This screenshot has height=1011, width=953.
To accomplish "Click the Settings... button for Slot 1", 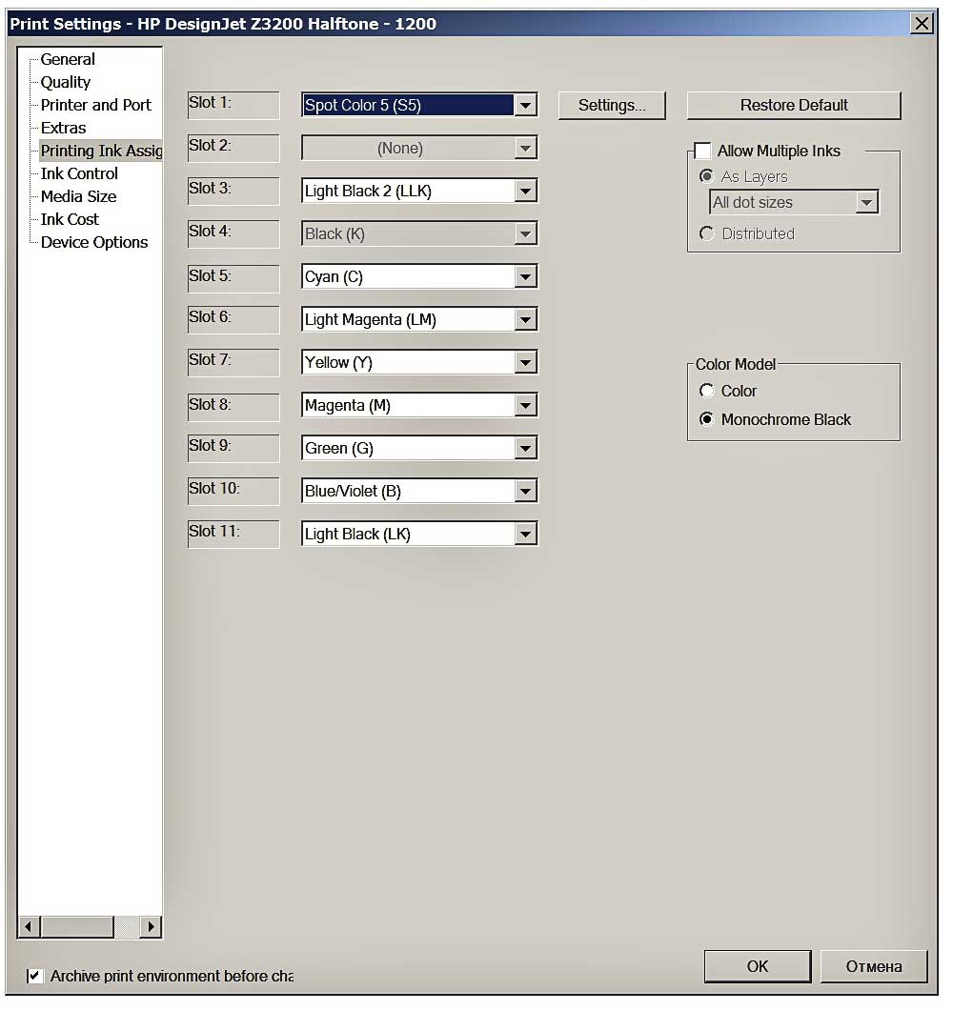I will tap(612, 106).
